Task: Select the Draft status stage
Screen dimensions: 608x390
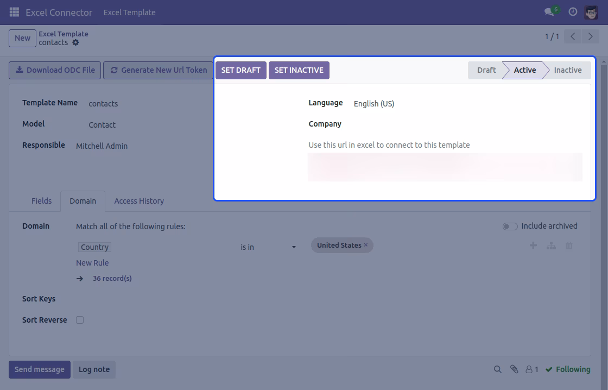Action: [486, 70]
